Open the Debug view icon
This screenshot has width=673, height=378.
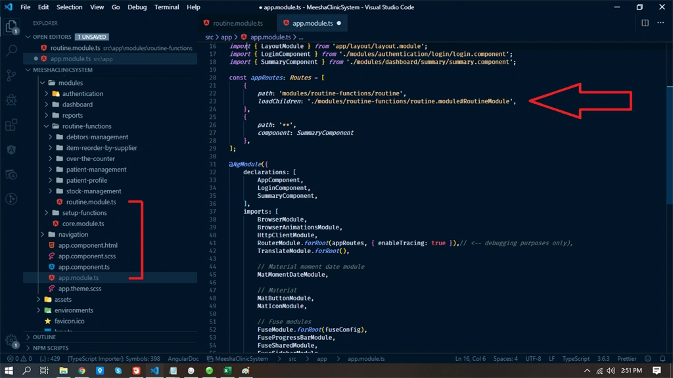[x=12, y=100]
